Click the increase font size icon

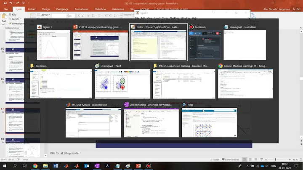coord(79,16)
